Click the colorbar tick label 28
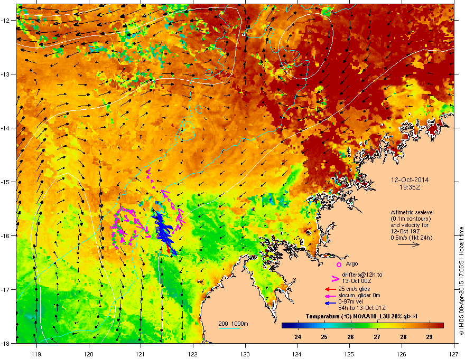Image resolution: width=465 pixels, height=359 pixels. point(403,337)
